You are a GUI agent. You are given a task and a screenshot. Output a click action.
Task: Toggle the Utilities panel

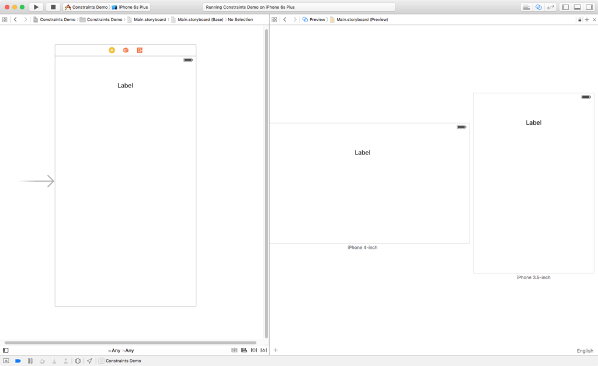coord(589,7)
